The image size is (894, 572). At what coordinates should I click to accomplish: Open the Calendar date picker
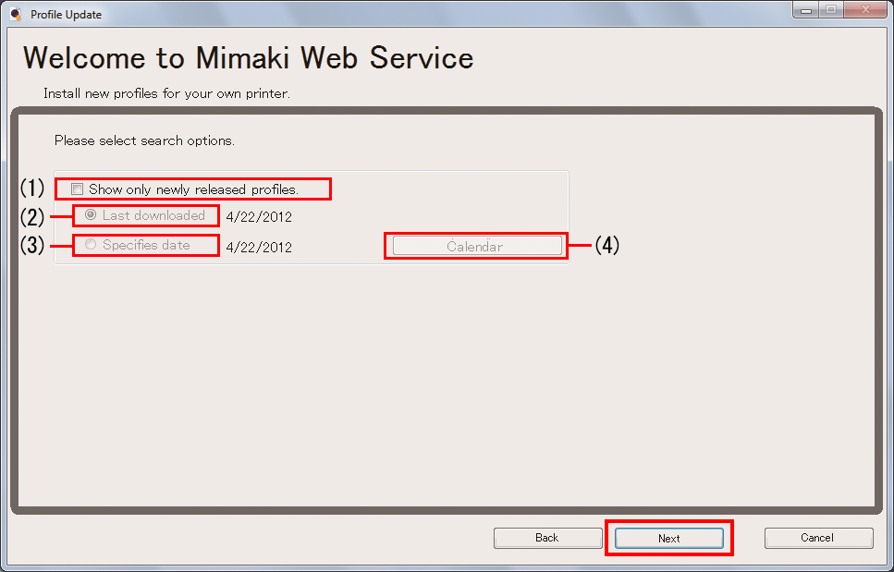point(477,246)
